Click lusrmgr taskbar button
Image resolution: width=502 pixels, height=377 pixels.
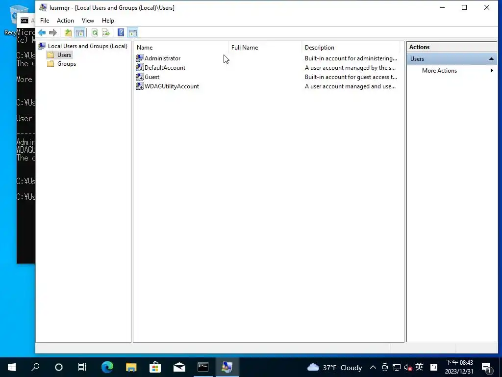point(227,367)
